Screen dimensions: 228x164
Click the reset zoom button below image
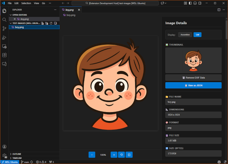(122, 155)
